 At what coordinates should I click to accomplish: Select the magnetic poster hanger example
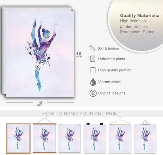[44, 136]
